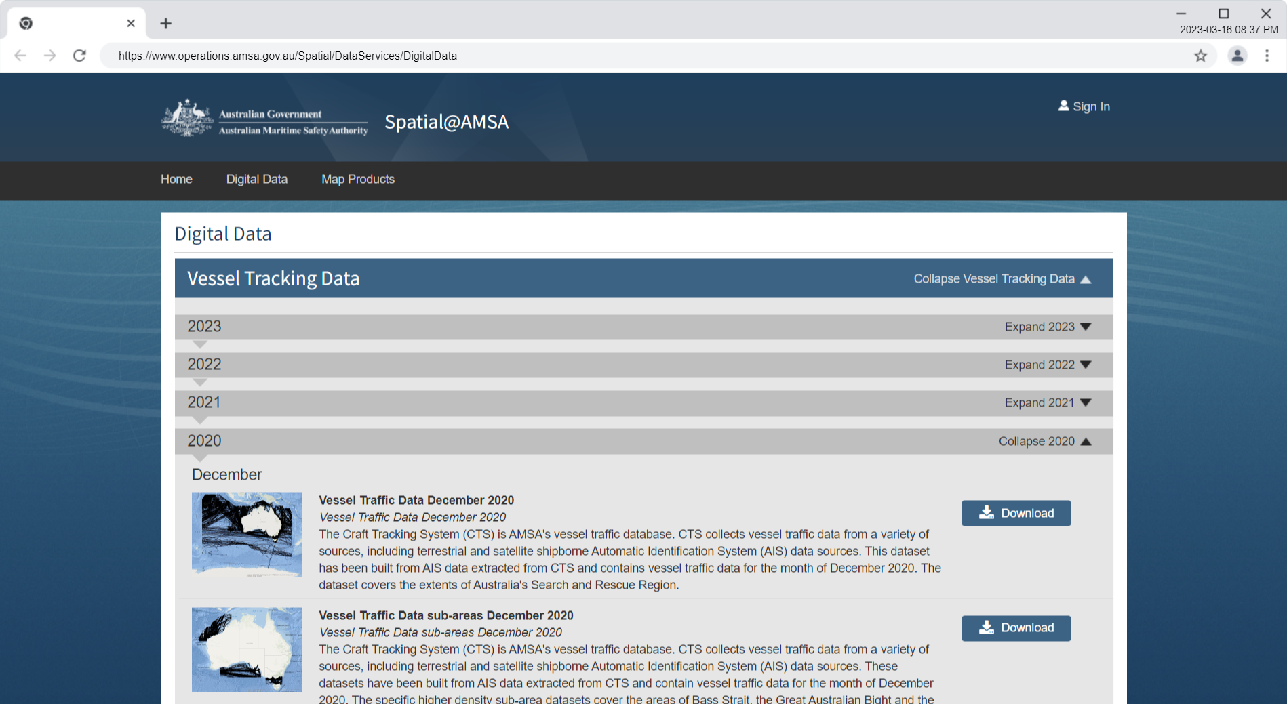Collapse the Vessel Tracking Data section
This screenshot has height=704, width=1287.
tap(1002, 278)
